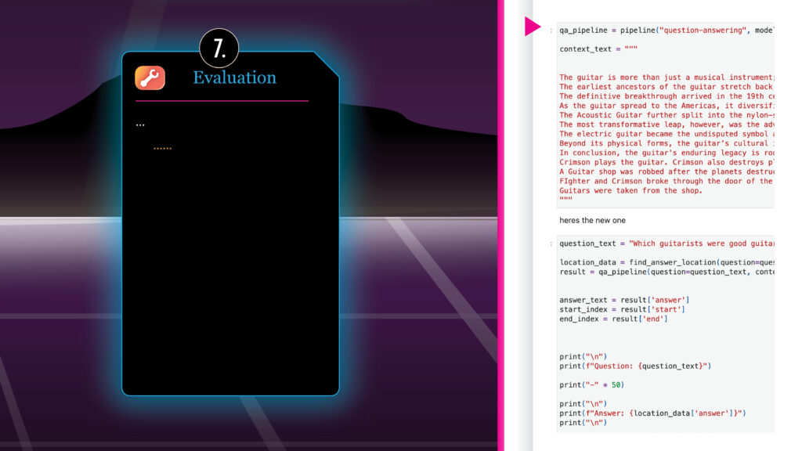Click the orange wrench icon
Screen dimensions: 802x451
[x=150, y=78]
